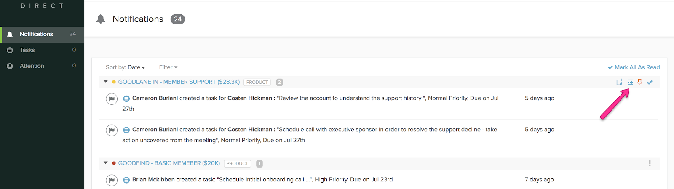Open the three-dot menu on GOODFIND row

pos(650,163)
